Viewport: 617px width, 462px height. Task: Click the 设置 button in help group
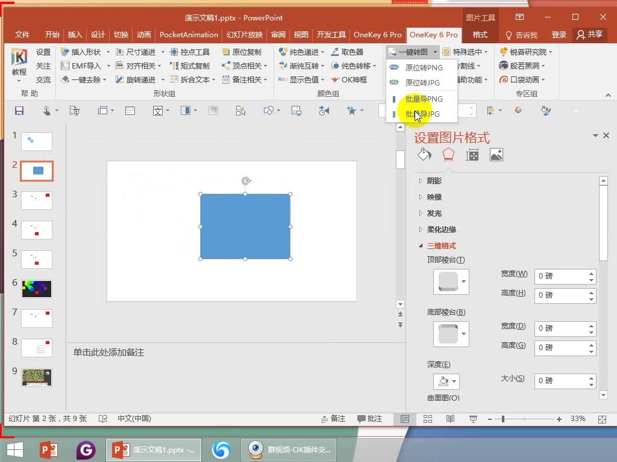[x=43, y=52]
